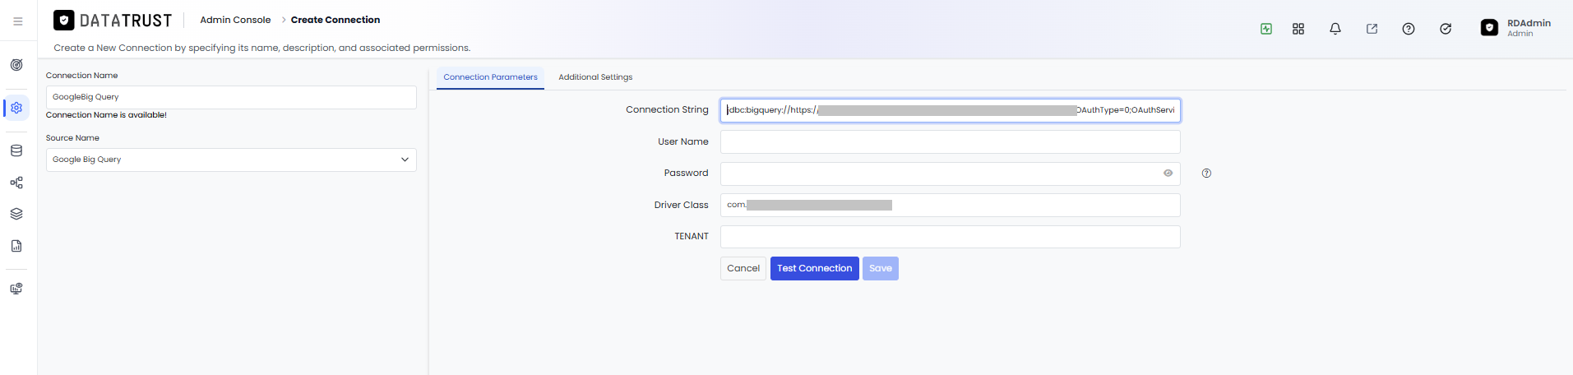
Task: Open the help question mark icon
Action: pyautogui.click(x=1409, y=29)
